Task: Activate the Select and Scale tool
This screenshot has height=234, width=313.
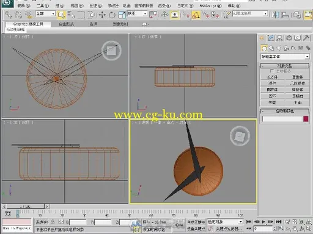Action: point(122,15)
